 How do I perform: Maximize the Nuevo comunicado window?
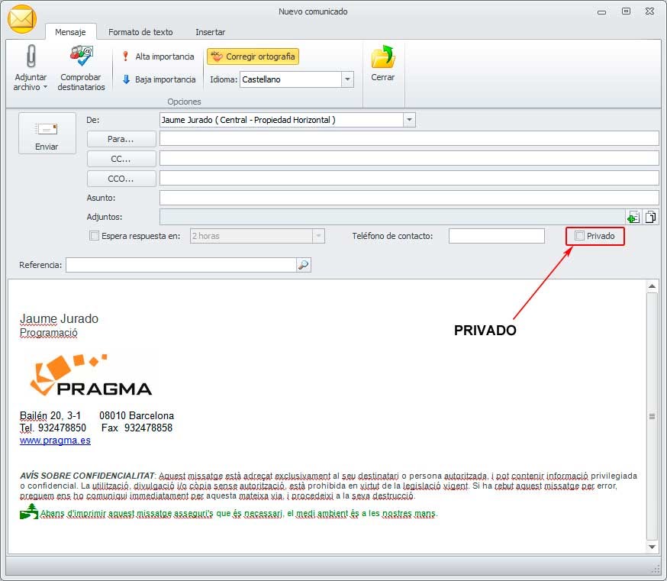tap(626, 11)
